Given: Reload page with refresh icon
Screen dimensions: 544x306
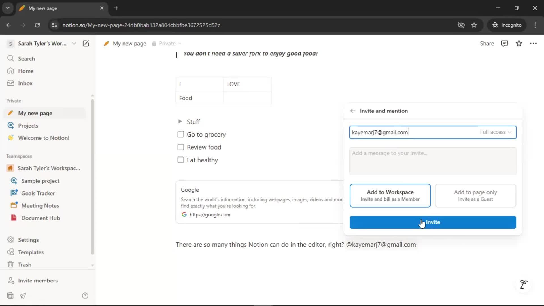Looking at the screenshot, I should click(37, 25).
